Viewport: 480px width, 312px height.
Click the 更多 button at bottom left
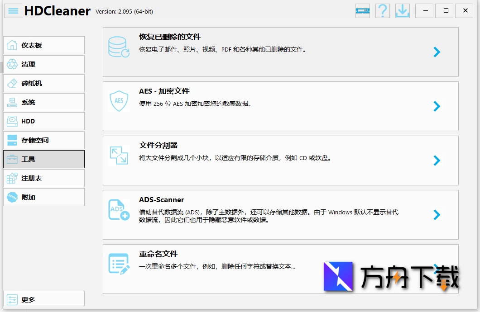click(27, 299)
